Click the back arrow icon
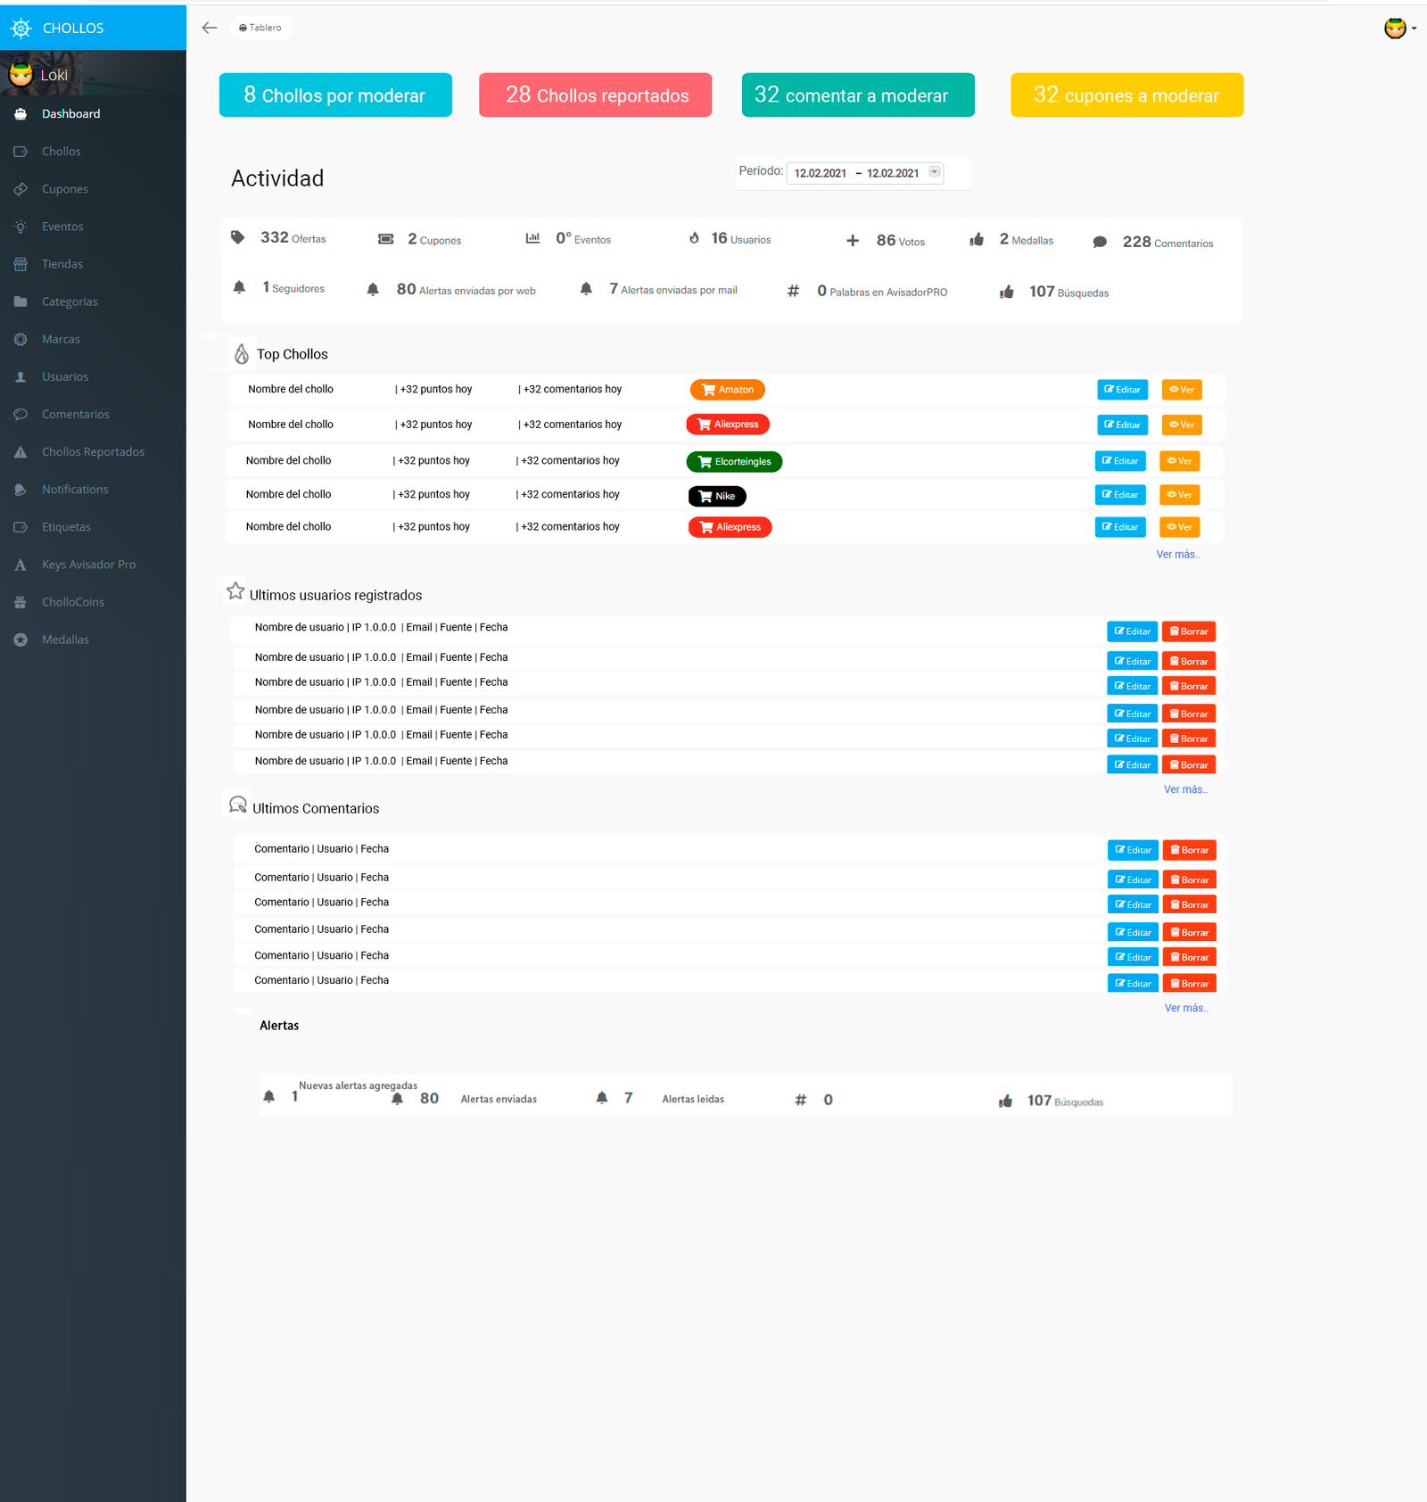The image size is (1427, 1502). coord(210,28)
